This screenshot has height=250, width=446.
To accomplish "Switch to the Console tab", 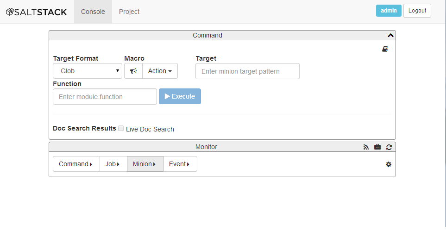I will coord(93,12).
